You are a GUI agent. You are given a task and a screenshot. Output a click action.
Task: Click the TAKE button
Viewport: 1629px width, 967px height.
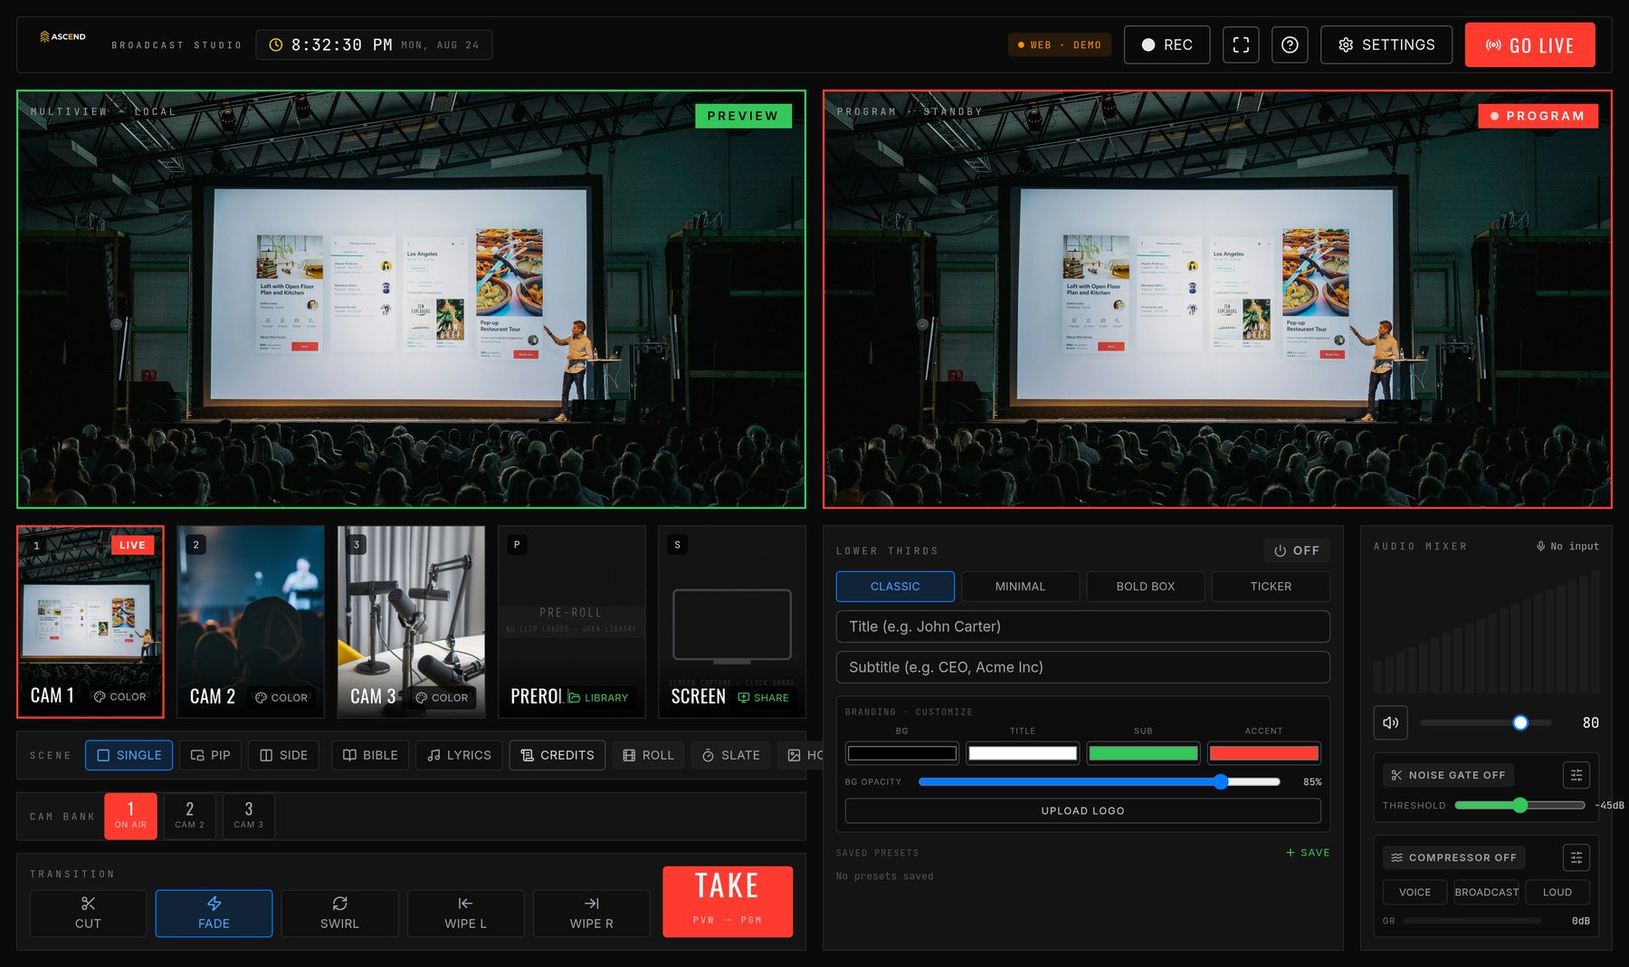(x=728, y=901)
